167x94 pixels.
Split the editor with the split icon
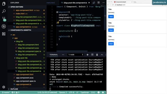click(x=99, y=3)
